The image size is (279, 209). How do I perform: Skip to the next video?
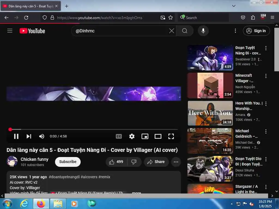[29, 136]
